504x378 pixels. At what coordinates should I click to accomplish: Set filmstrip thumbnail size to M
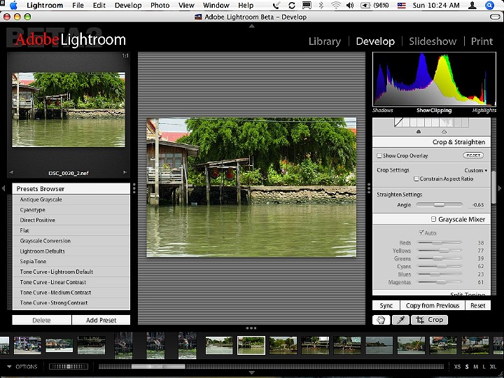tap(475, 366)
